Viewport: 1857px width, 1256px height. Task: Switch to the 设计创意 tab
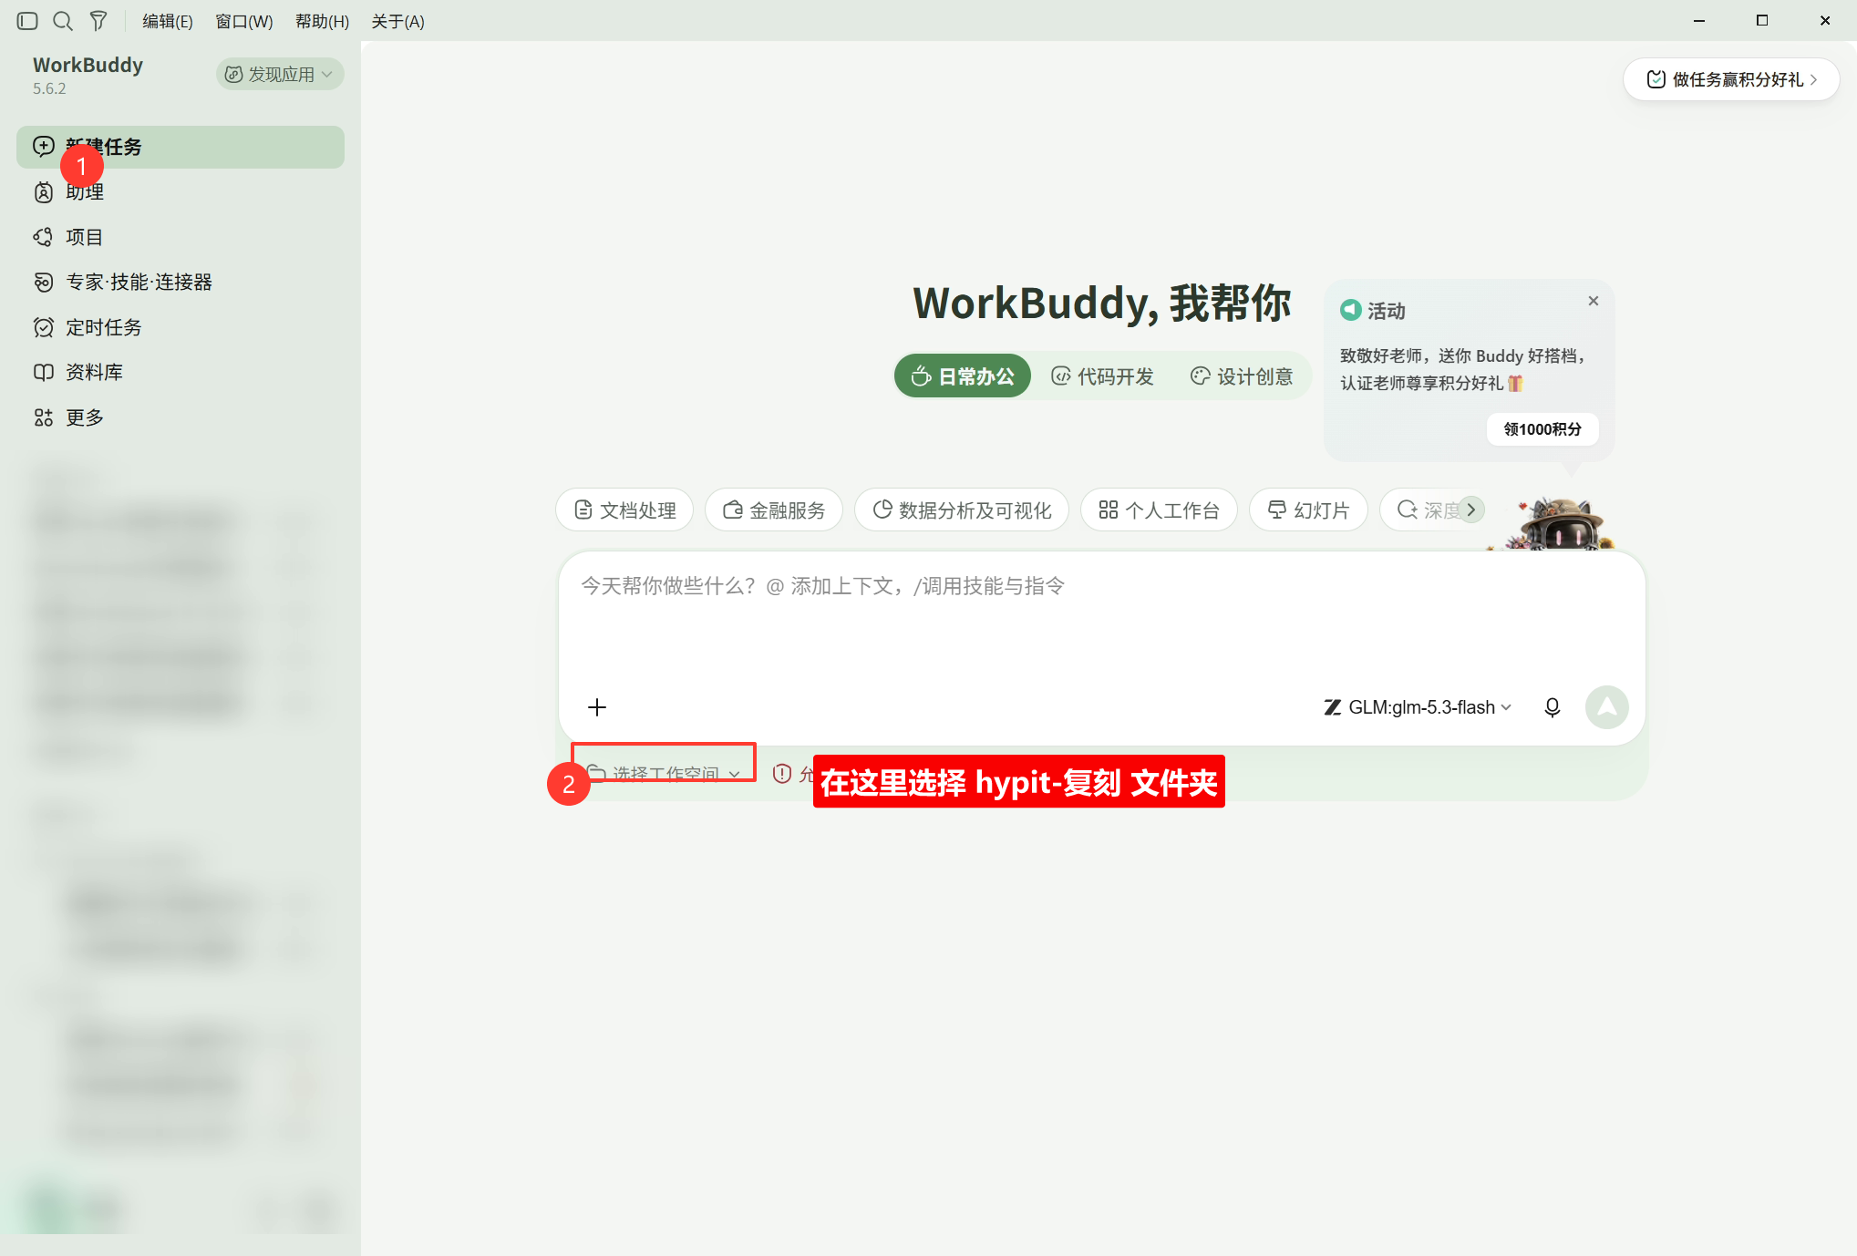(x=1242, y=376)
